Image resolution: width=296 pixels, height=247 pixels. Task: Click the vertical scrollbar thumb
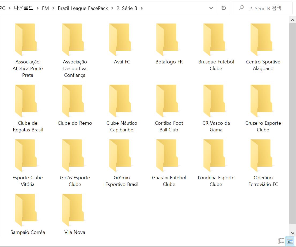(293, 124)
